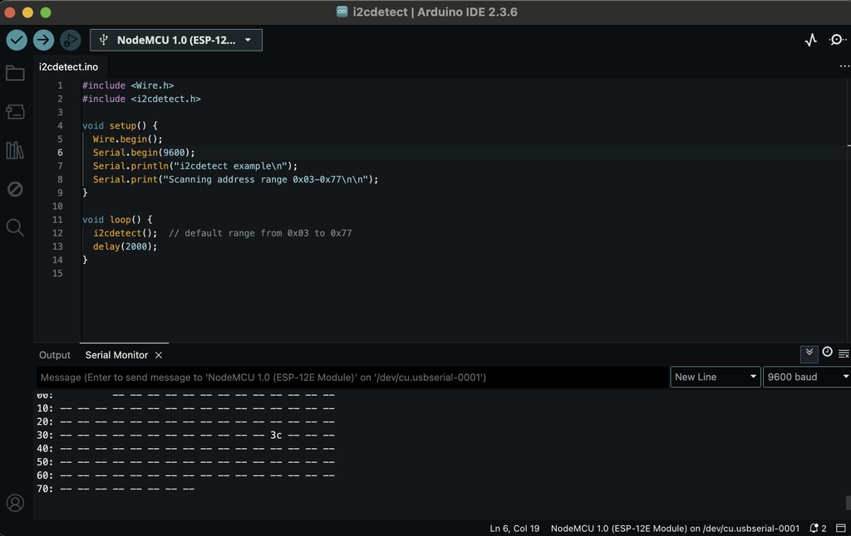Click the serial message input field
This screenshot has height=536, width=851.
[349, 378]
